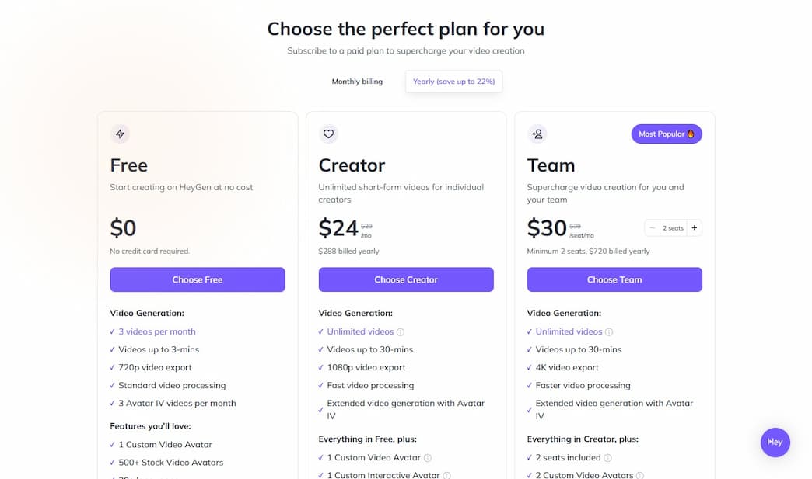Click the Most Popular badge
This screenshot has width=812, height=479.
tap(667, 134)
